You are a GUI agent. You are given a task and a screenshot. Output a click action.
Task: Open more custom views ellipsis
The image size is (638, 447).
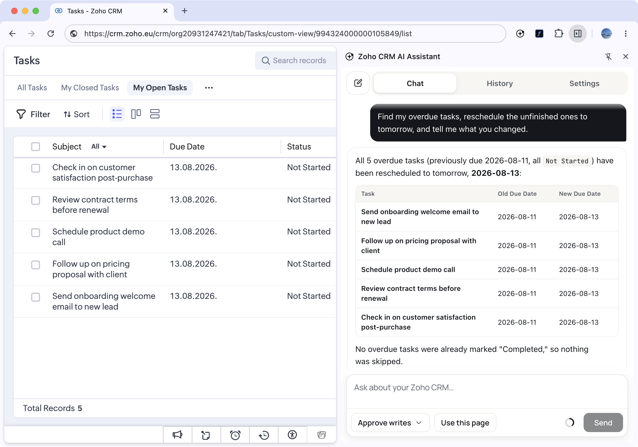tap(209, 88)
